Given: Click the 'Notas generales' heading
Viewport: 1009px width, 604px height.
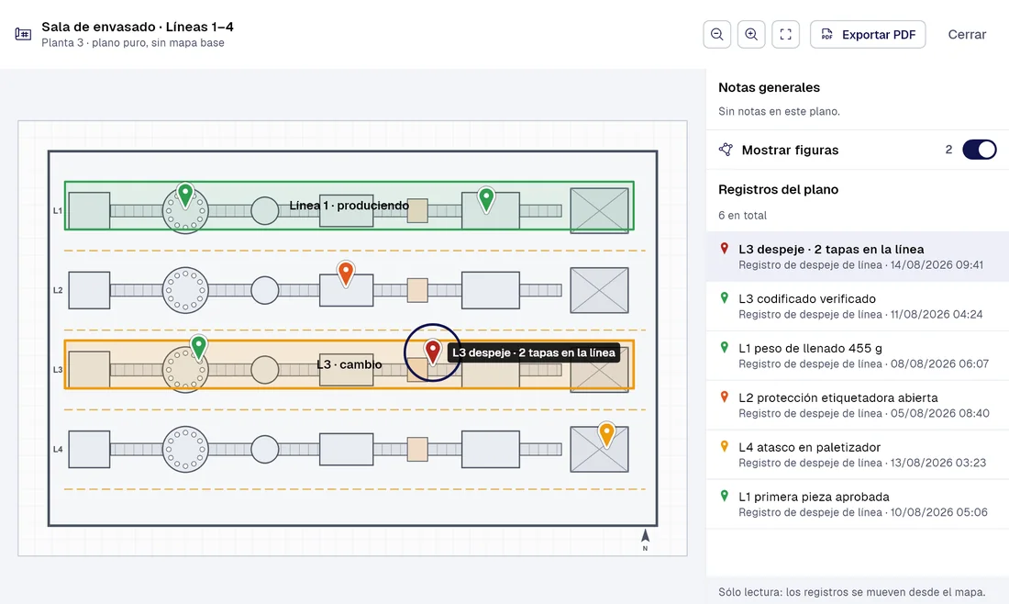Looking at the screenshot, I should coord(769,87).
